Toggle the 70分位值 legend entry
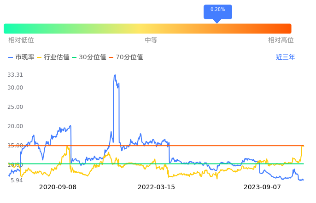Viewport: 316px width, 203px height. click(x=126, y=57)
